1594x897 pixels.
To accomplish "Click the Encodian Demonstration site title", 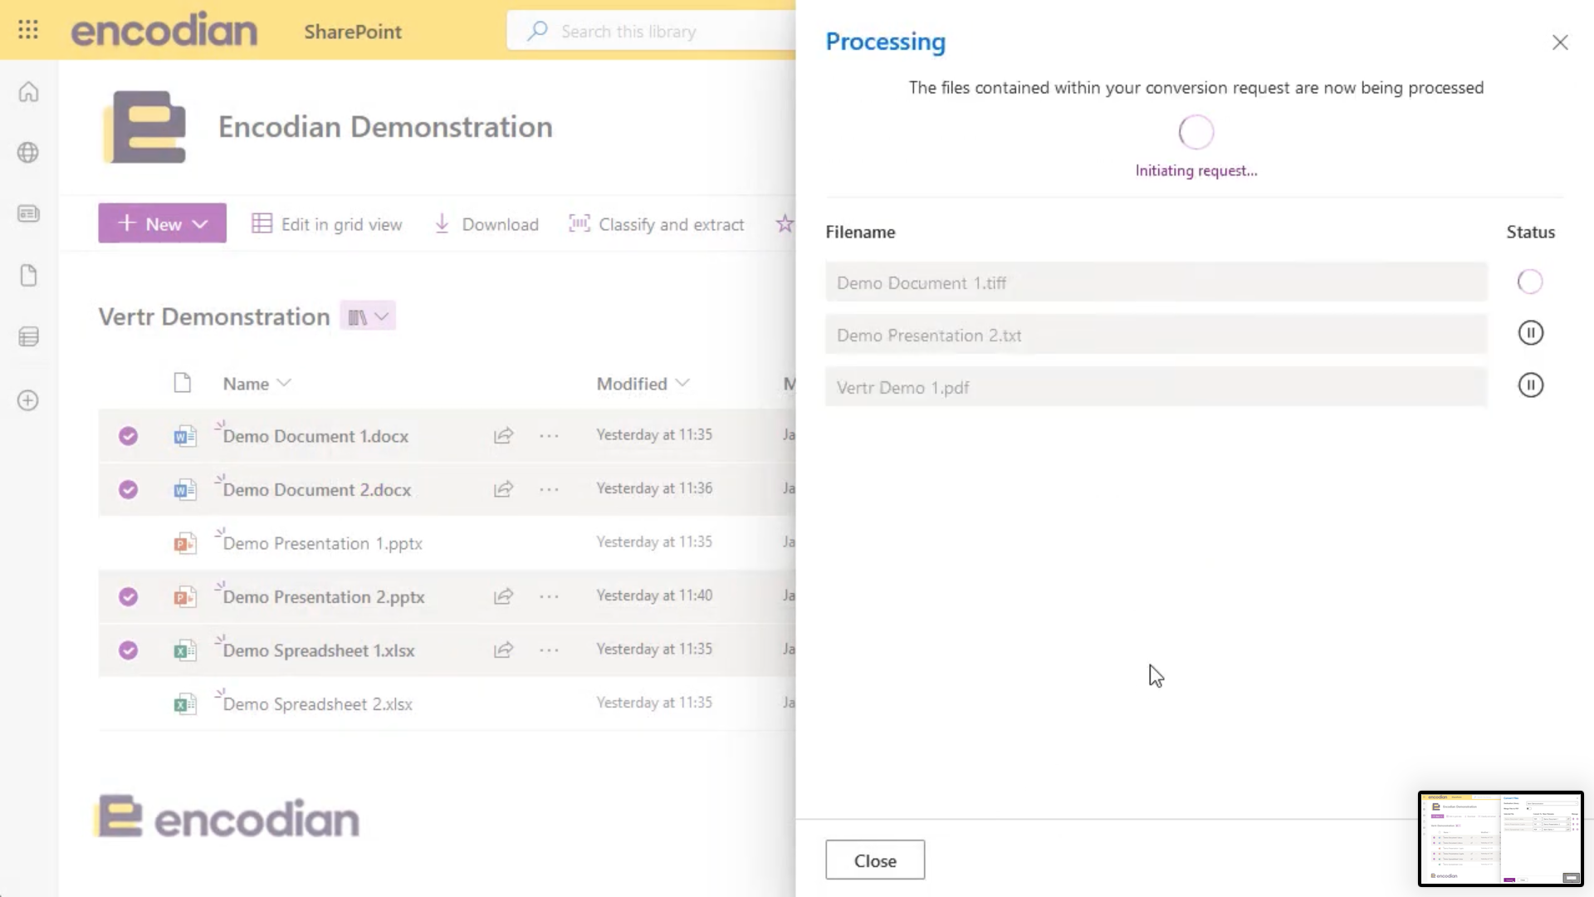I will point(385,127).
